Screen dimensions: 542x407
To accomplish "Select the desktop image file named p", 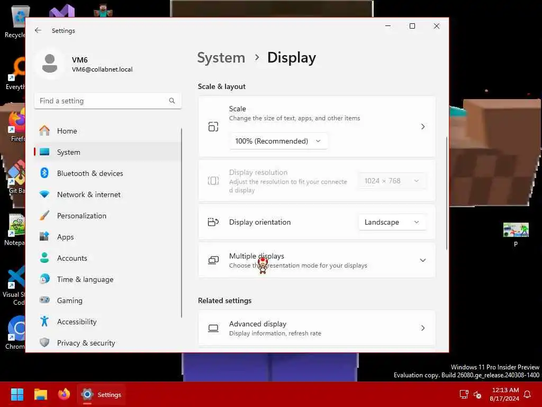I will coord(516,234).
